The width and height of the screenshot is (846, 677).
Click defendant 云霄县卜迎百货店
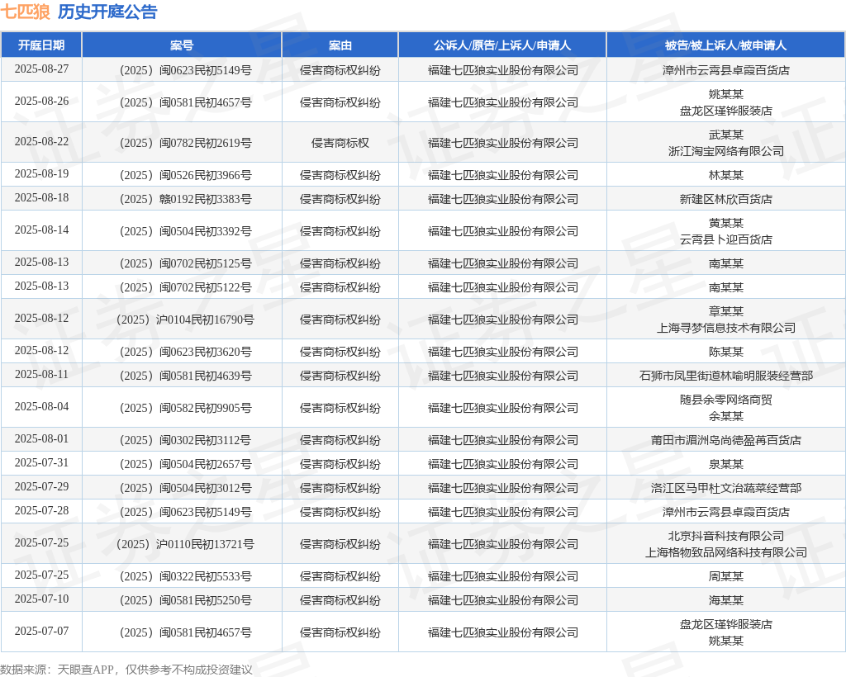pos(725,239)
